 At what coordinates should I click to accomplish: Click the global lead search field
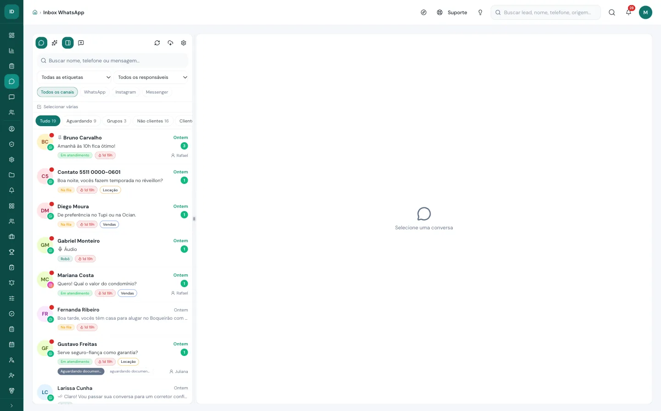(x=546, y=12)
